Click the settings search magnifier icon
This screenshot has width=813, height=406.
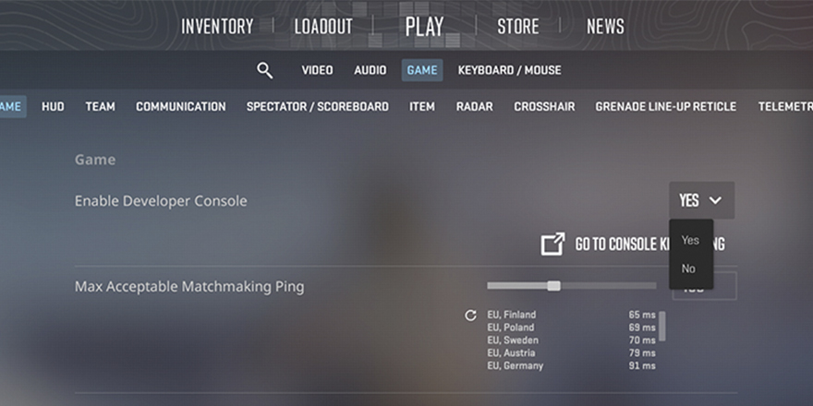click(x=264, y=70)
